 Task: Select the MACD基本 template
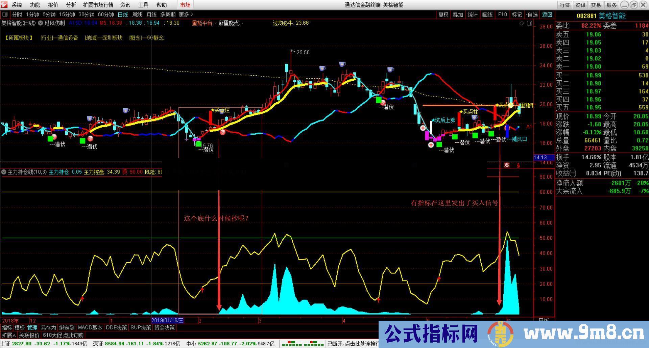90,327
